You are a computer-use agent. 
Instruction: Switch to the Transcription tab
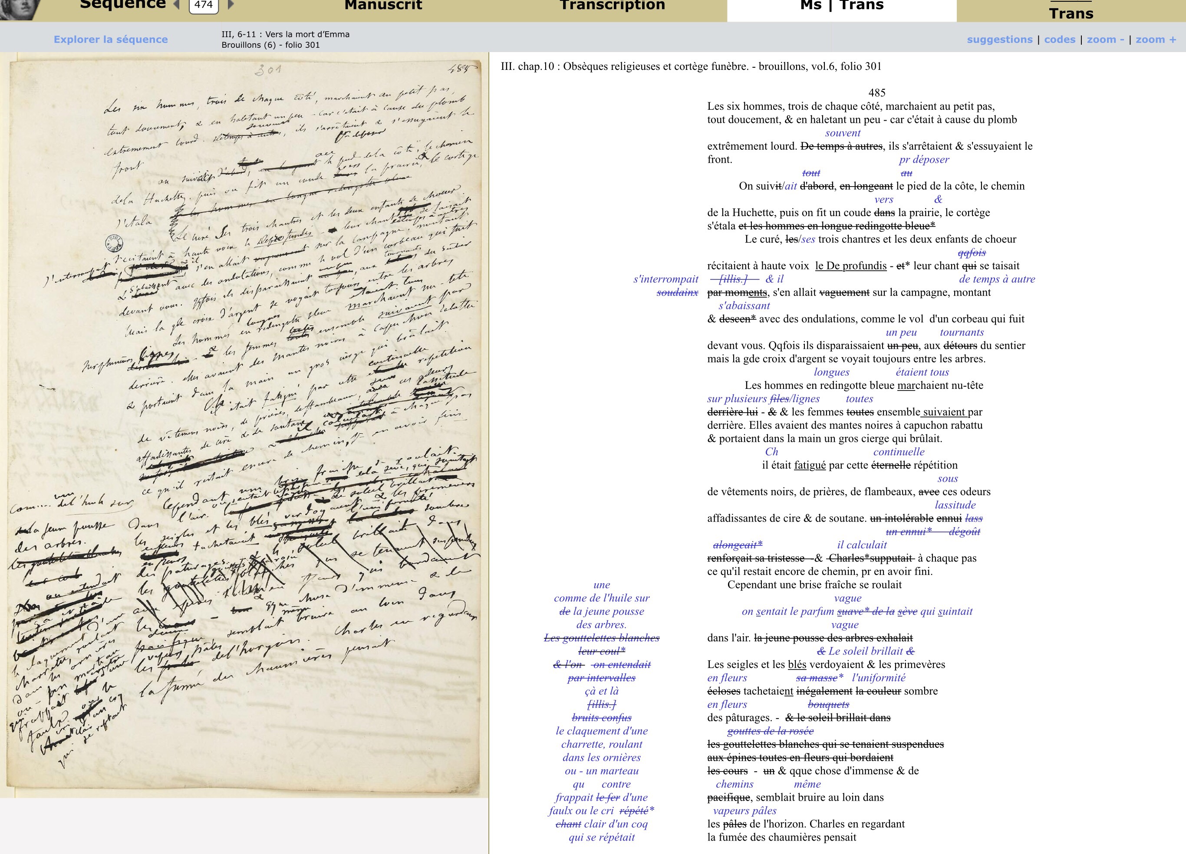[x=613, y=5]
